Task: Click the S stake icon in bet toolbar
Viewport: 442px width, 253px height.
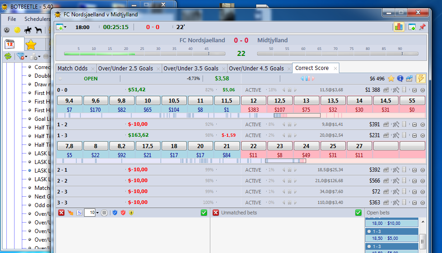Action: tap(79, 213)
